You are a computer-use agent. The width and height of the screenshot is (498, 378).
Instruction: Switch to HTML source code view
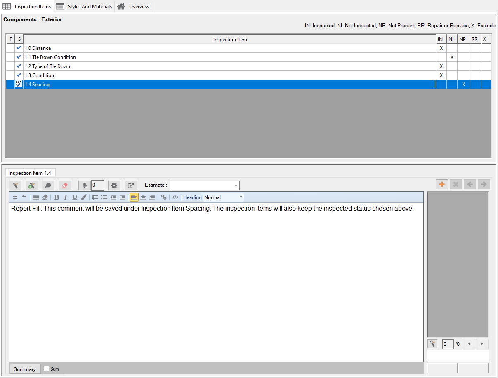175,197
